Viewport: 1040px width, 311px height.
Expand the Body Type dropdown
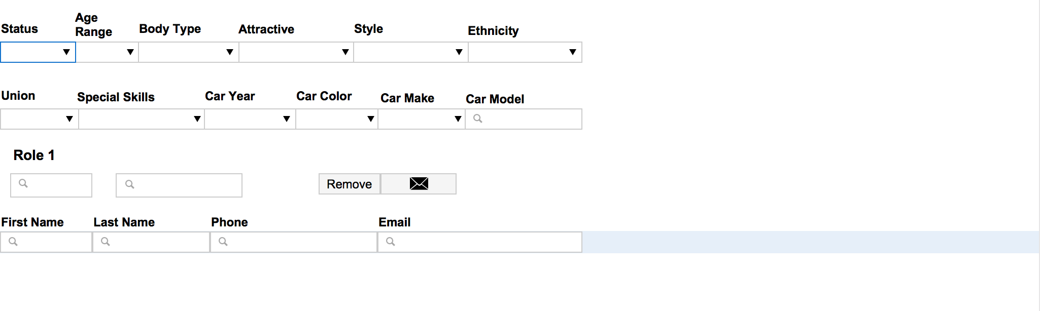point(189,52)
